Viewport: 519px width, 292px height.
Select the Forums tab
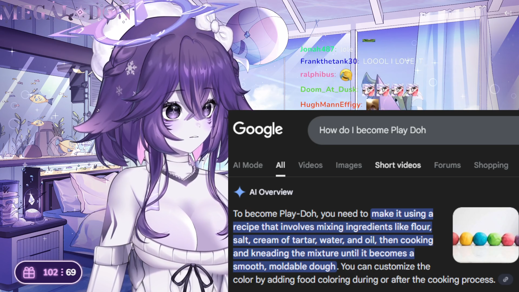447,165
